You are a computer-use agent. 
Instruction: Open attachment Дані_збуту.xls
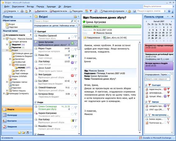(x=115, y=38)
